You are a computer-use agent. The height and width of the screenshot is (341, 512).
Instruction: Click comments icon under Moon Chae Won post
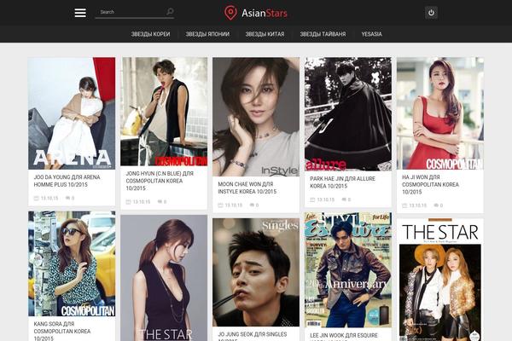[252, 205]
